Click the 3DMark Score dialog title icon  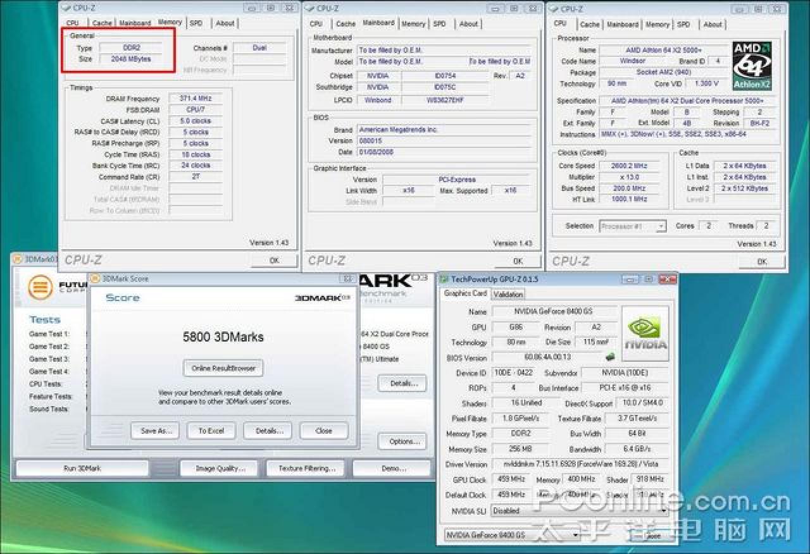click(96, 279)
